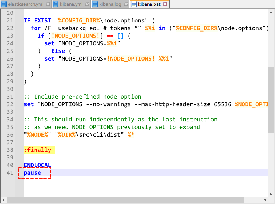Click the ENDLOCAL keyword on line 40
The height and width of the screenshot is (204, 275).
[37, 165]
